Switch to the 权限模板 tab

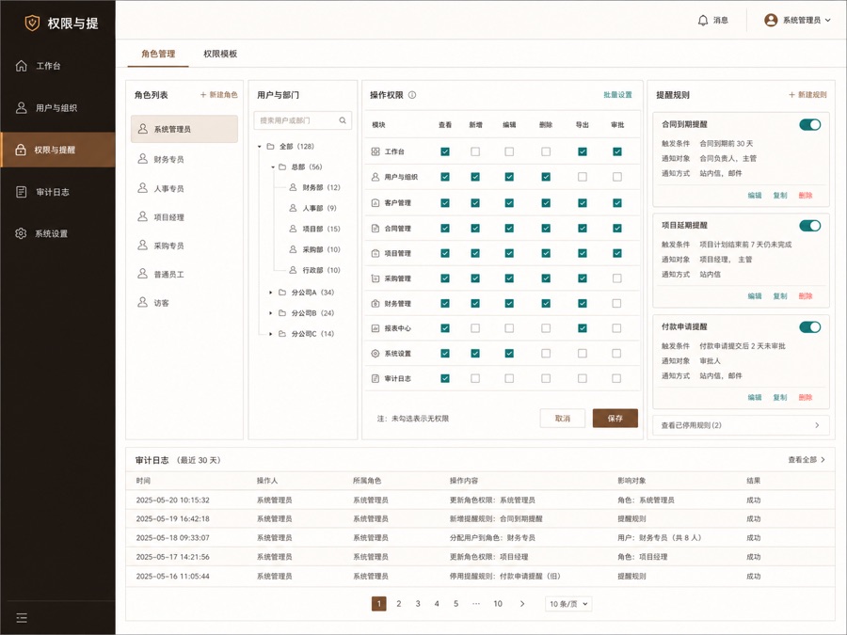tap(220, 54)
